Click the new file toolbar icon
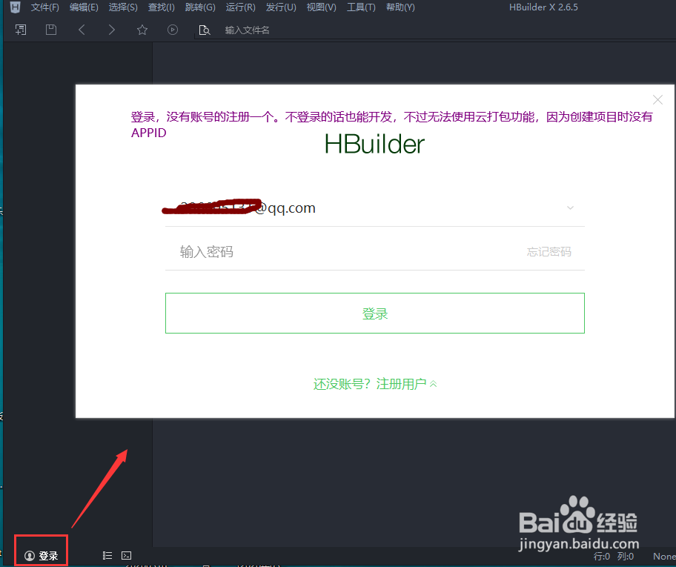 coord(21,30)
